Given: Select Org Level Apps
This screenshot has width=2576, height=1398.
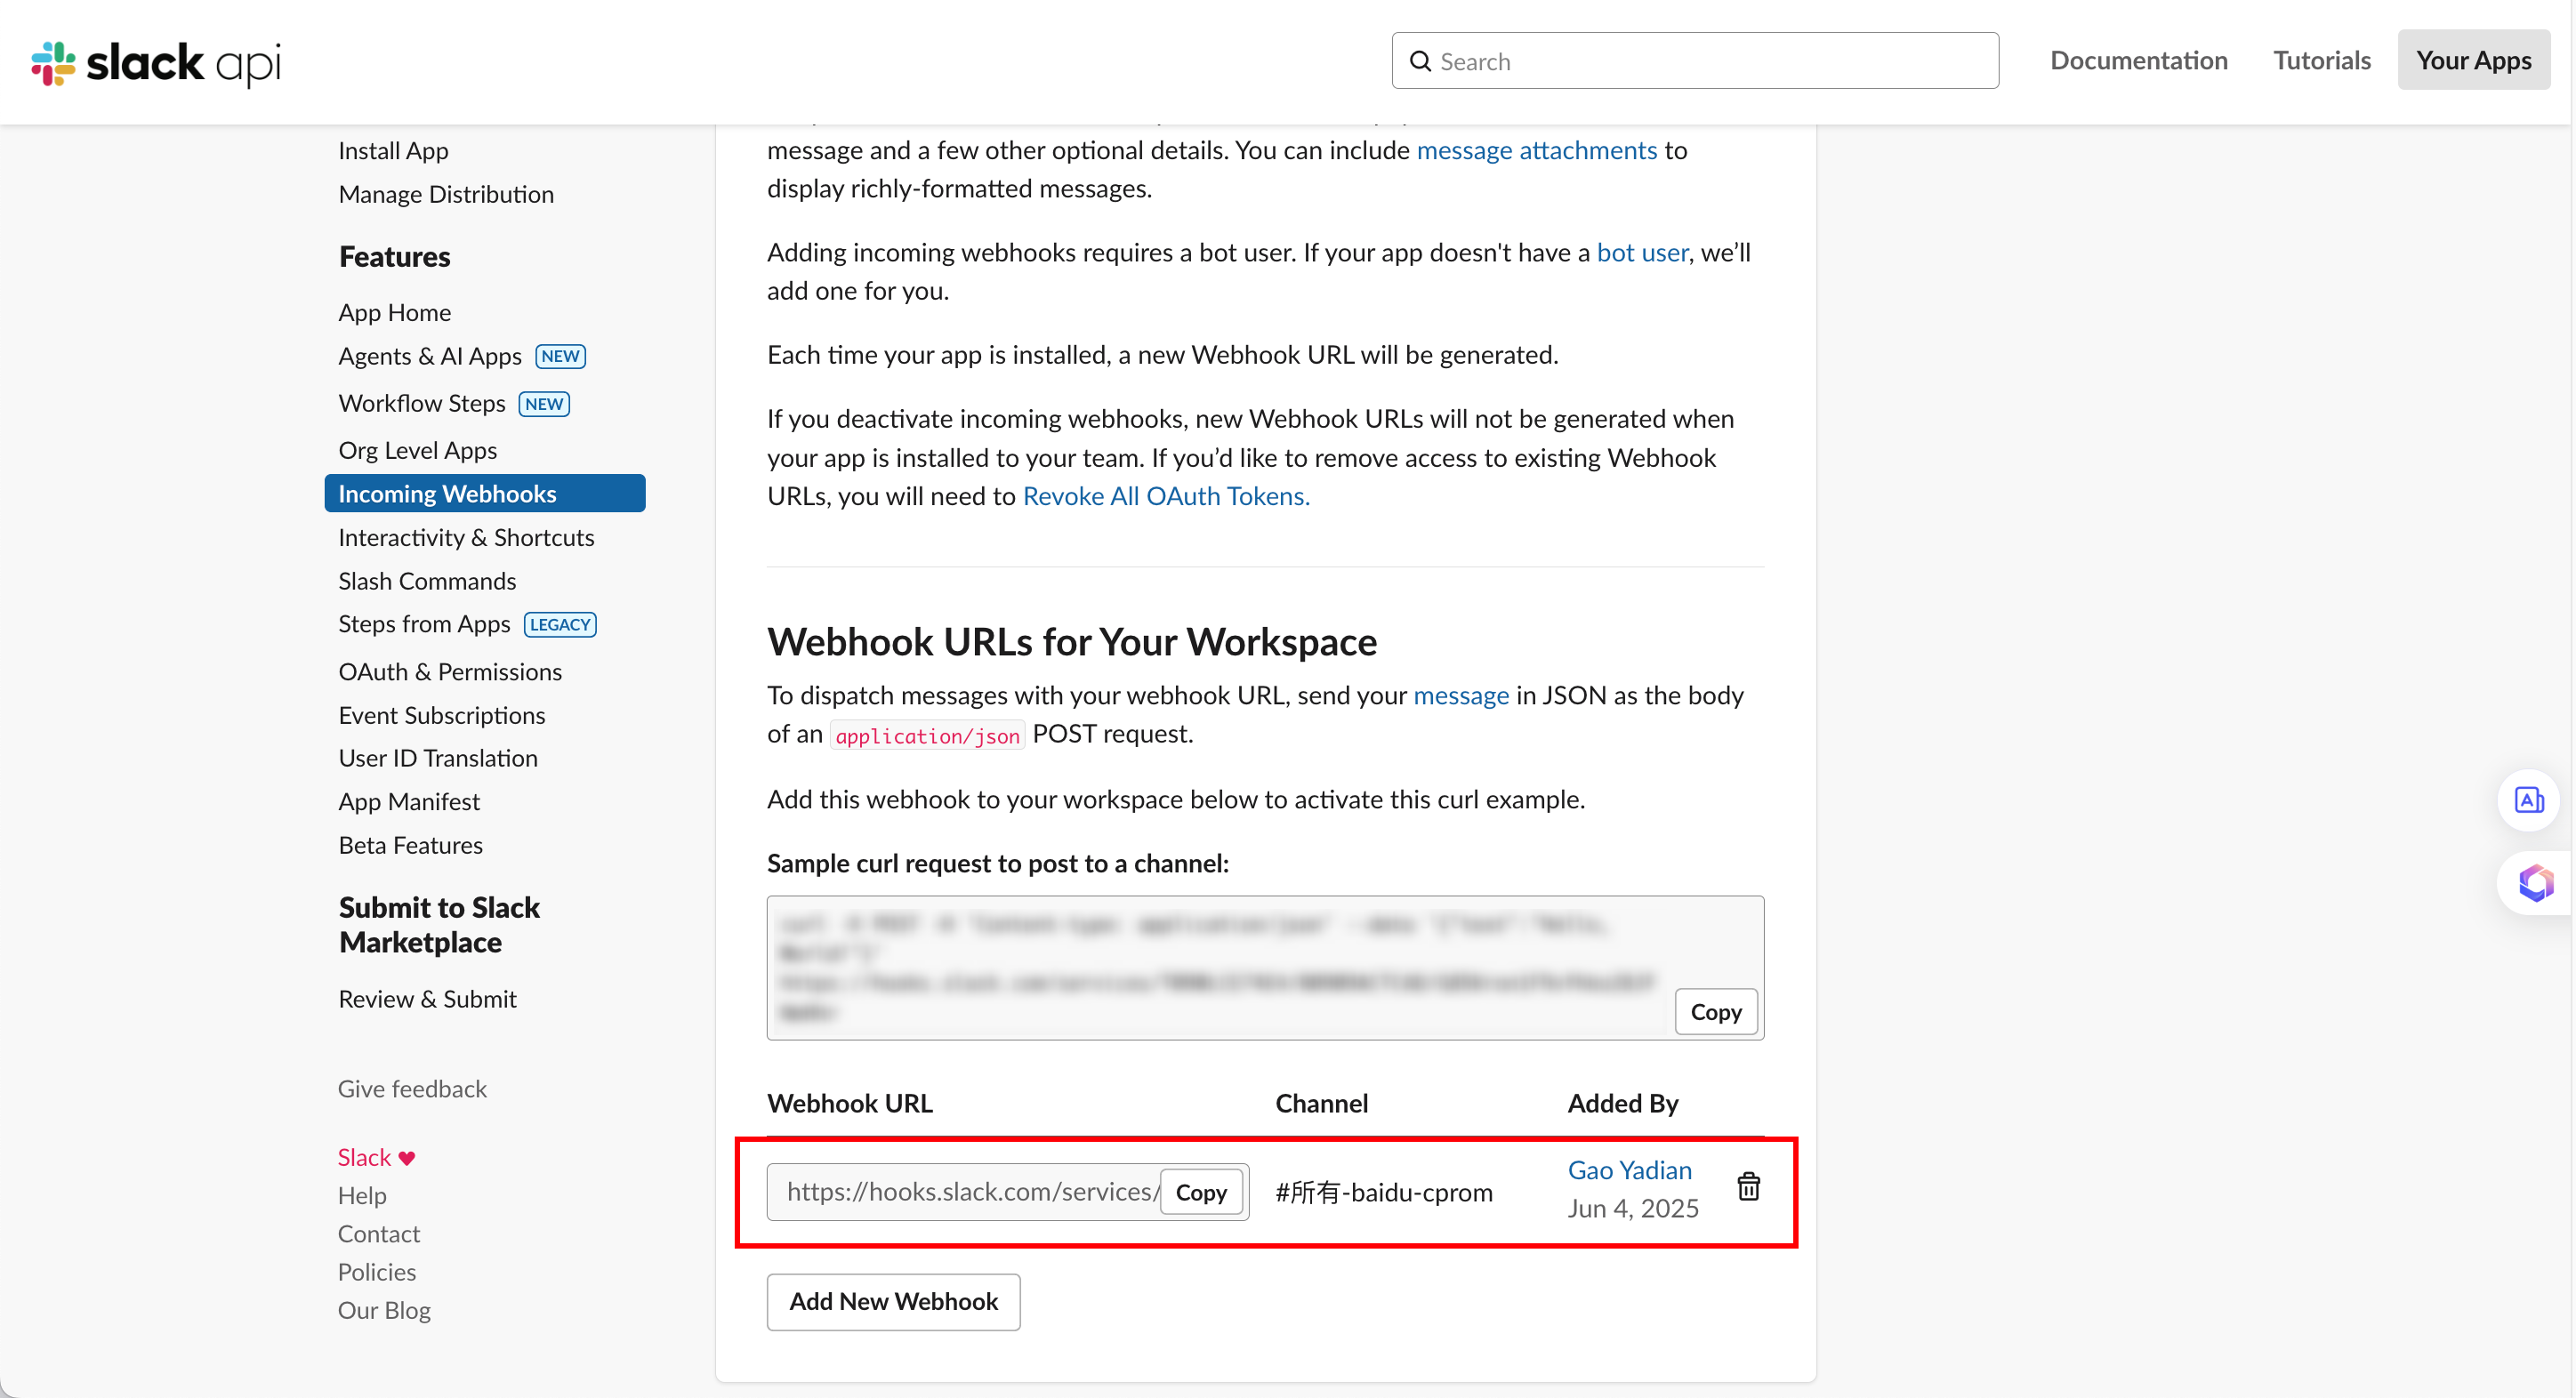Looking at the screenshot, I should click(417, 450).
